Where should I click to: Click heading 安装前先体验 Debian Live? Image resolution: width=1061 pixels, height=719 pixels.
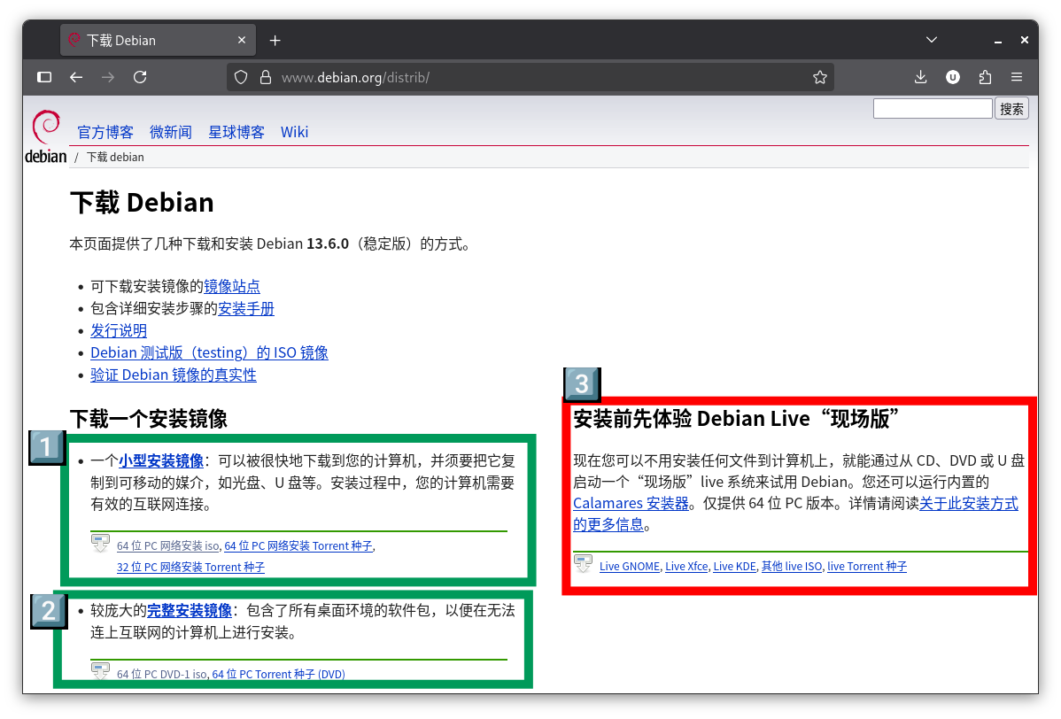click(x=736, y=419)
